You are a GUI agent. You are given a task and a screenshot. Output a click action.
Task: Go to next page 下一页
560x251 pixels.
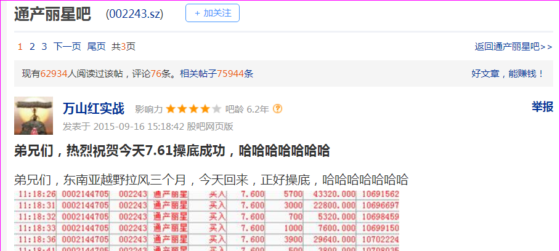(67, 47)
